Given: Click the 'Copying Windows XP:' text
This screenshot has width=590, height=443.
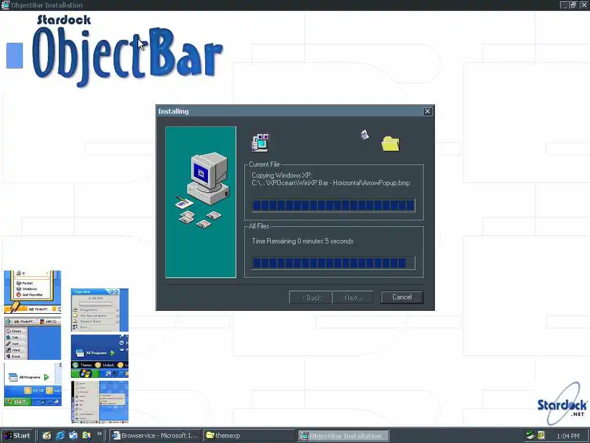Looking at the screenshot, I should 282,175.
